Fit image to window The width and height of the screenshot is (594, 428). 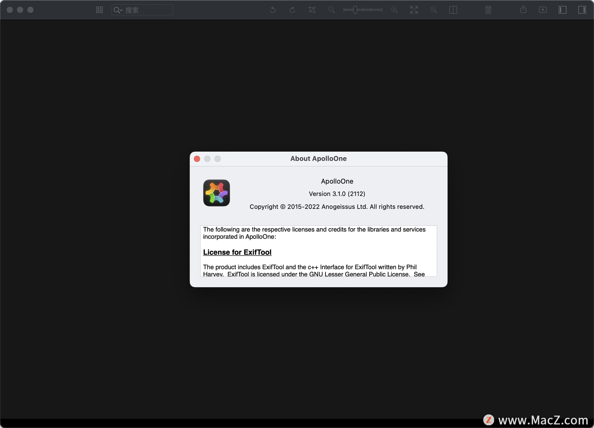pos(414,10)
